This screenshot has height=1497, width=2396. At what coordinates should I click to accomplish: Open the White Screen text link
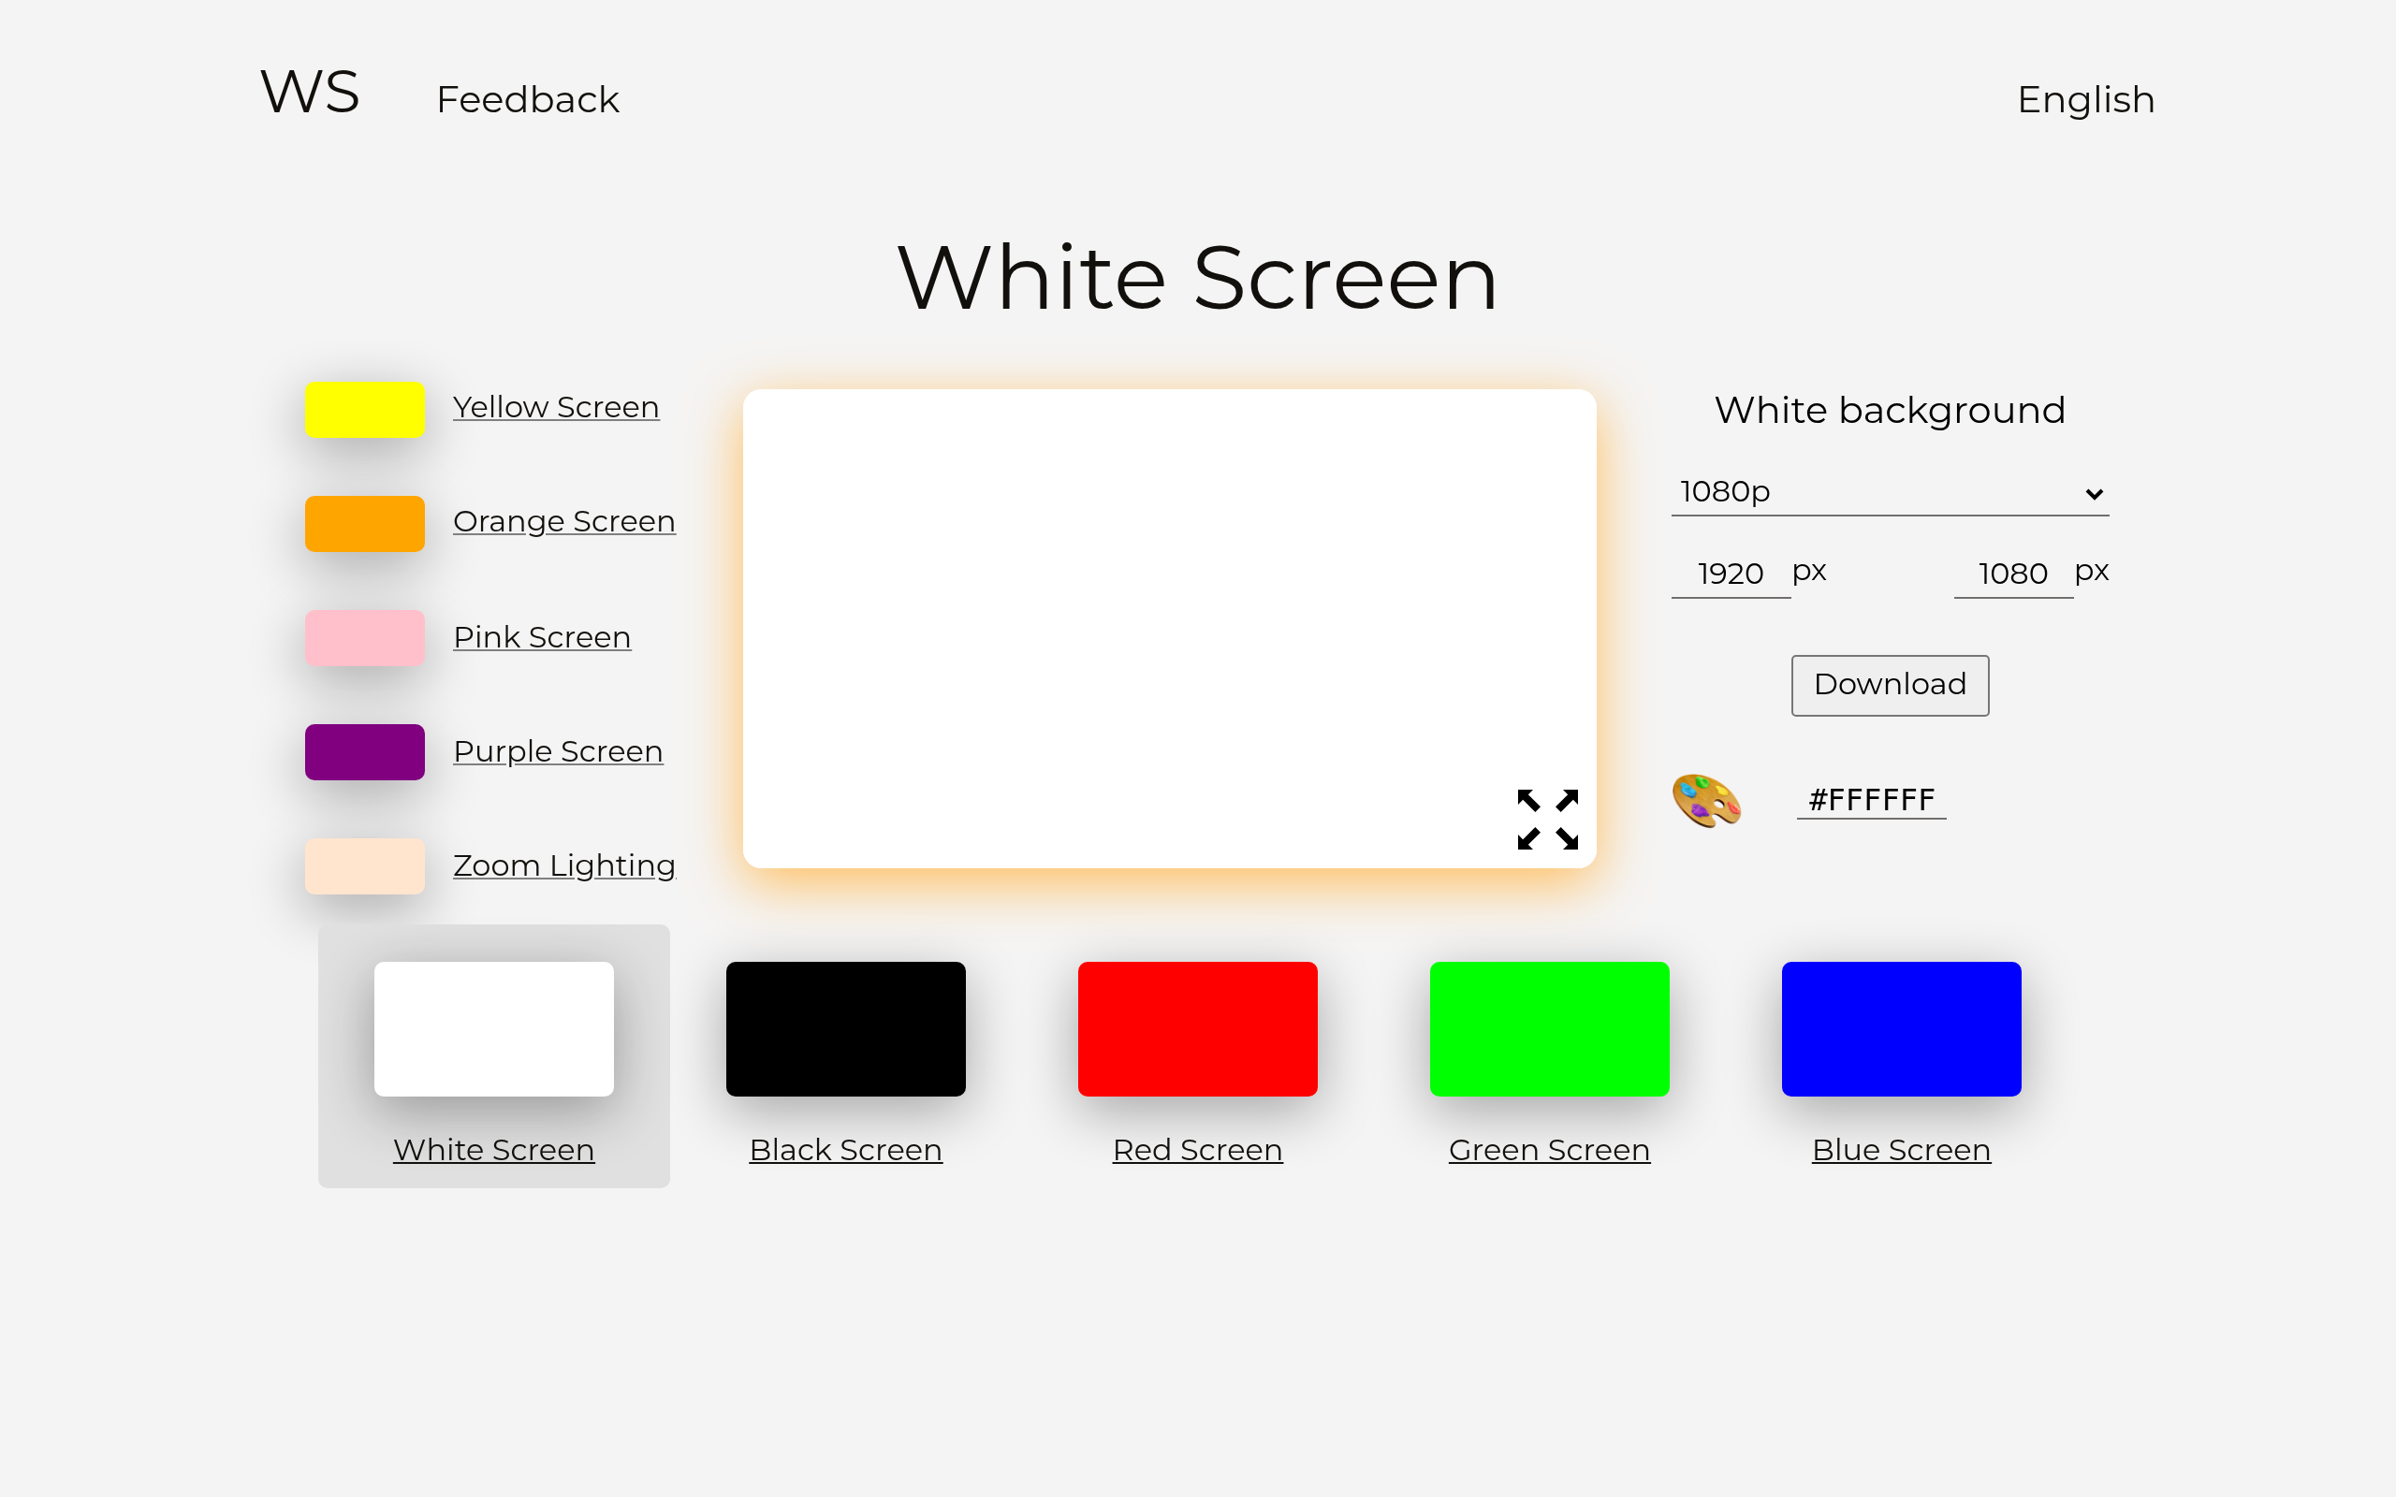[493, 1150]
